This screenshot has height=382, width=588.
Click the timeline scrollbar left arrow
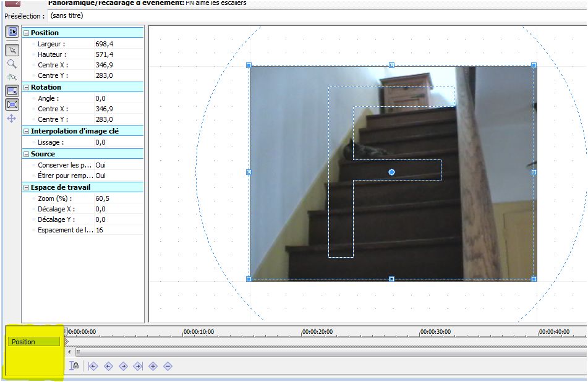(69, 352)
